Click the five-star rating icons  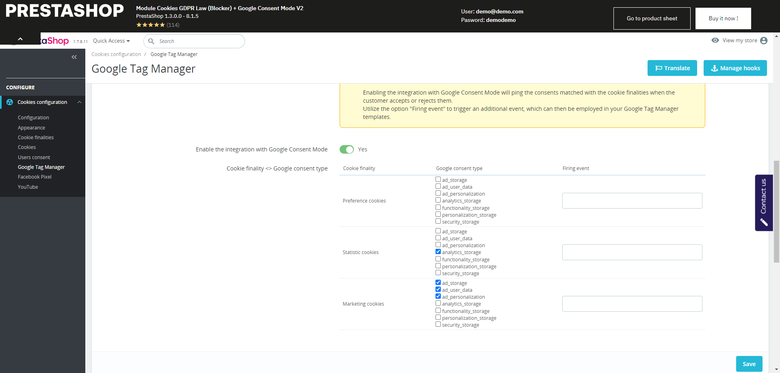click(150, 25)
